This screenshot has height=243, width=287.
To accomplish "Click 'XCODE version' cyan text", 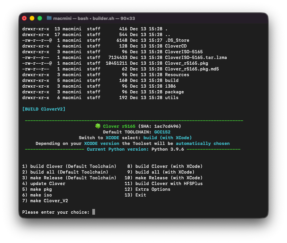I will click(x=102, y=144).
